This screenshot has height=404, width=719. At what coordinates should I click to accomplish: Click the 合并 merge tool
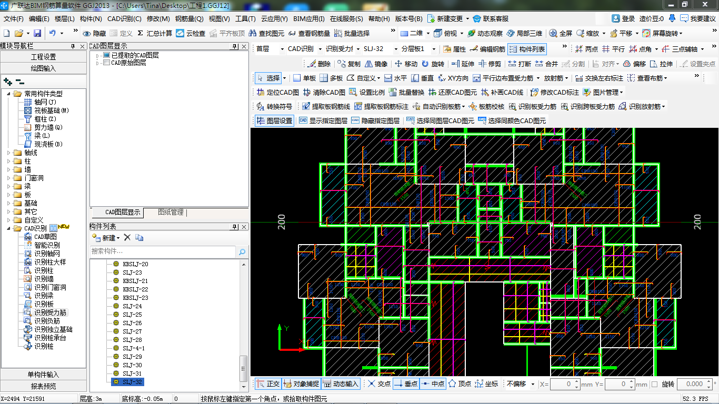coord(546,64)
